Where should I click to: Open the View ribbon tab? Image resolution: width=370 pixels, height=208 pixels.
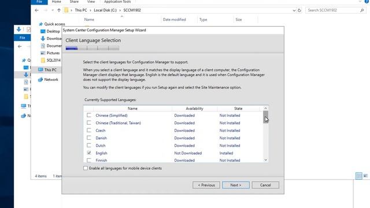(x=91, y=2)
